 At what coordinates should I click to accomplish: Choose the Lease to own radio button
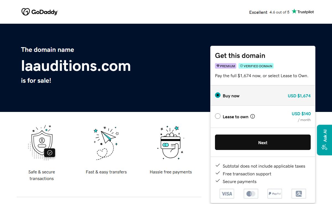[218, 116]
